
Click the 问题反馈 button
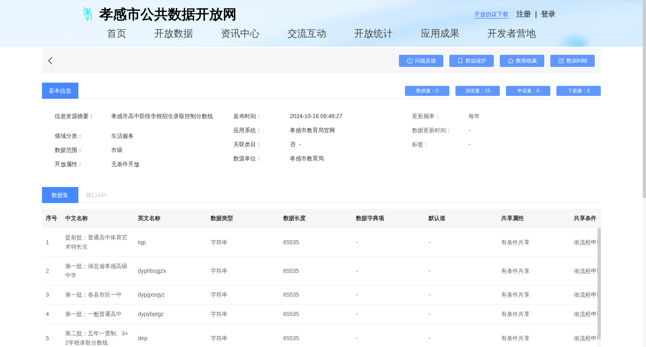[x=421, y=61]
